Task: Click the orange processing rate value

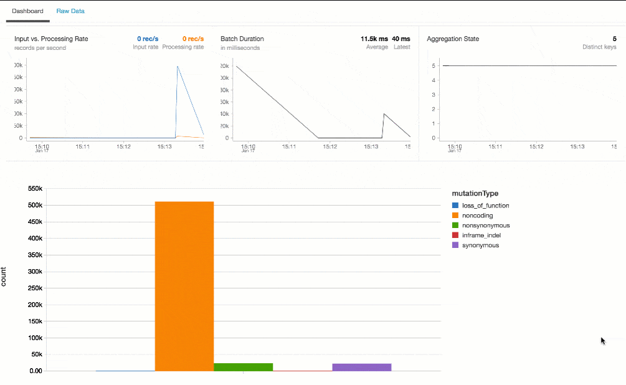Action: coord(192,39)
